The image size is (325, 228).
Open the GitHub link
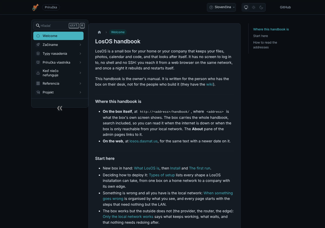point(285,7)
